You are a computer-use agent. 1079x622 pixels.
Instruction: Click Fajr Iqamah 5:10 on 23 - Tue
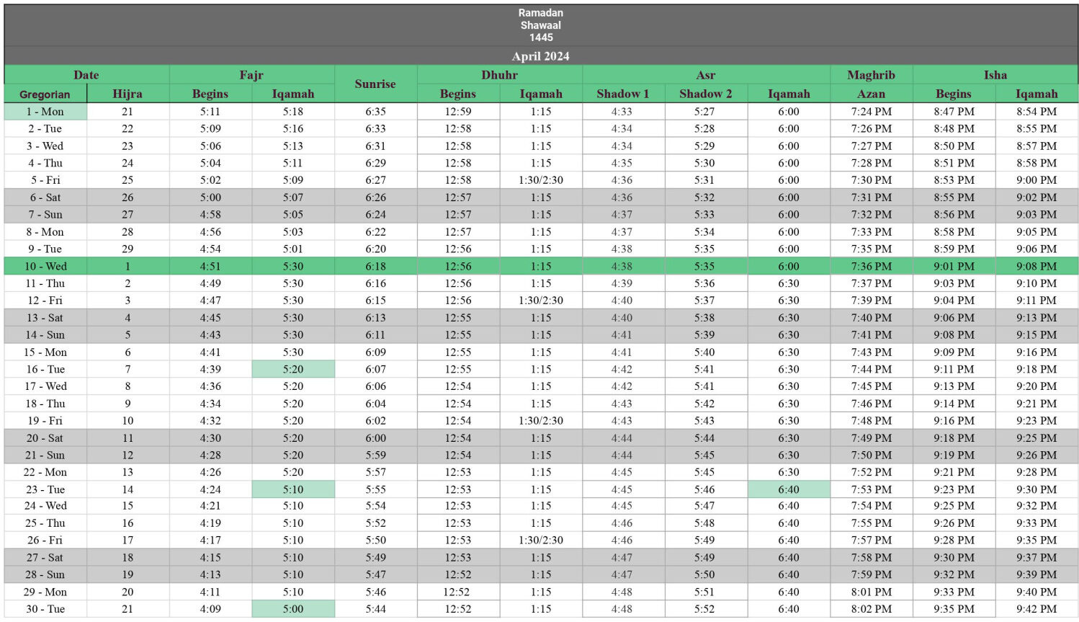click(293, 489)
